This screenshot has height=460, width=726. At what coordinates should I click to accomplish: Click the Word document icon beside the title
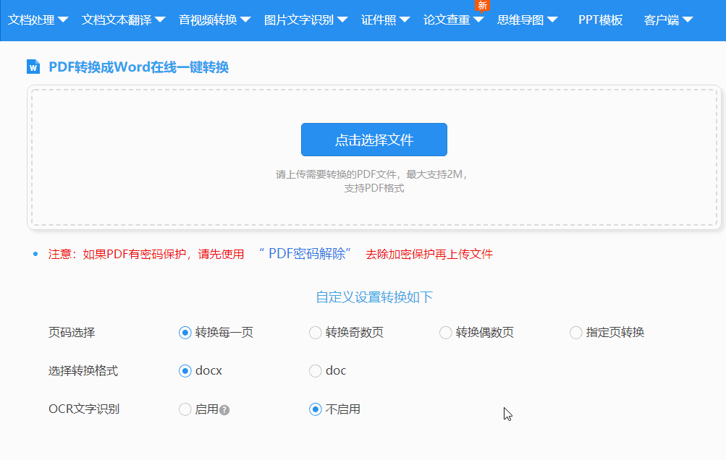[33, 67]
